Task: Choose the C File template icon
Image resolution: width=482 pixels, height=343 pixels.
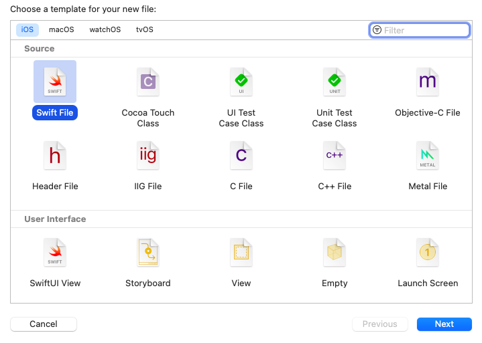Action: tap(241, 155)
